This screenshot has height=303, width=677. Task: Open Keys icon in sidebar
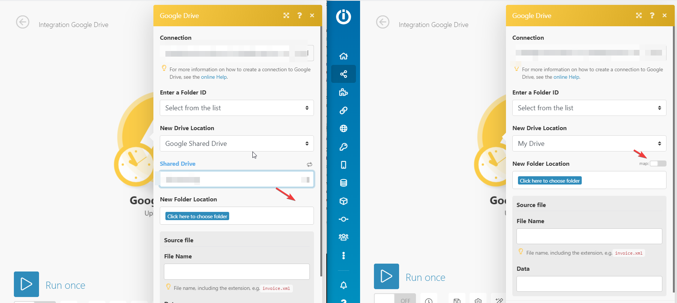[344, 147]
